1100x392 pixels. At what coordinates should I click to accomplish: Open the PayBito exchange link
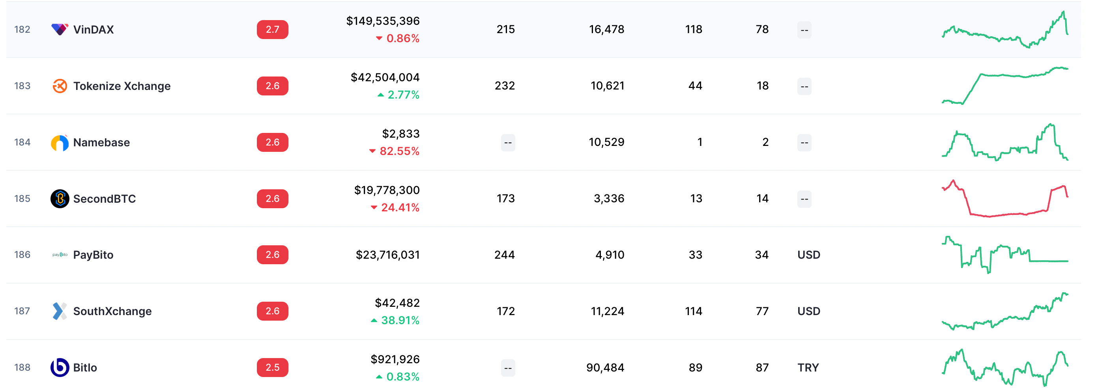click(93, 255)
